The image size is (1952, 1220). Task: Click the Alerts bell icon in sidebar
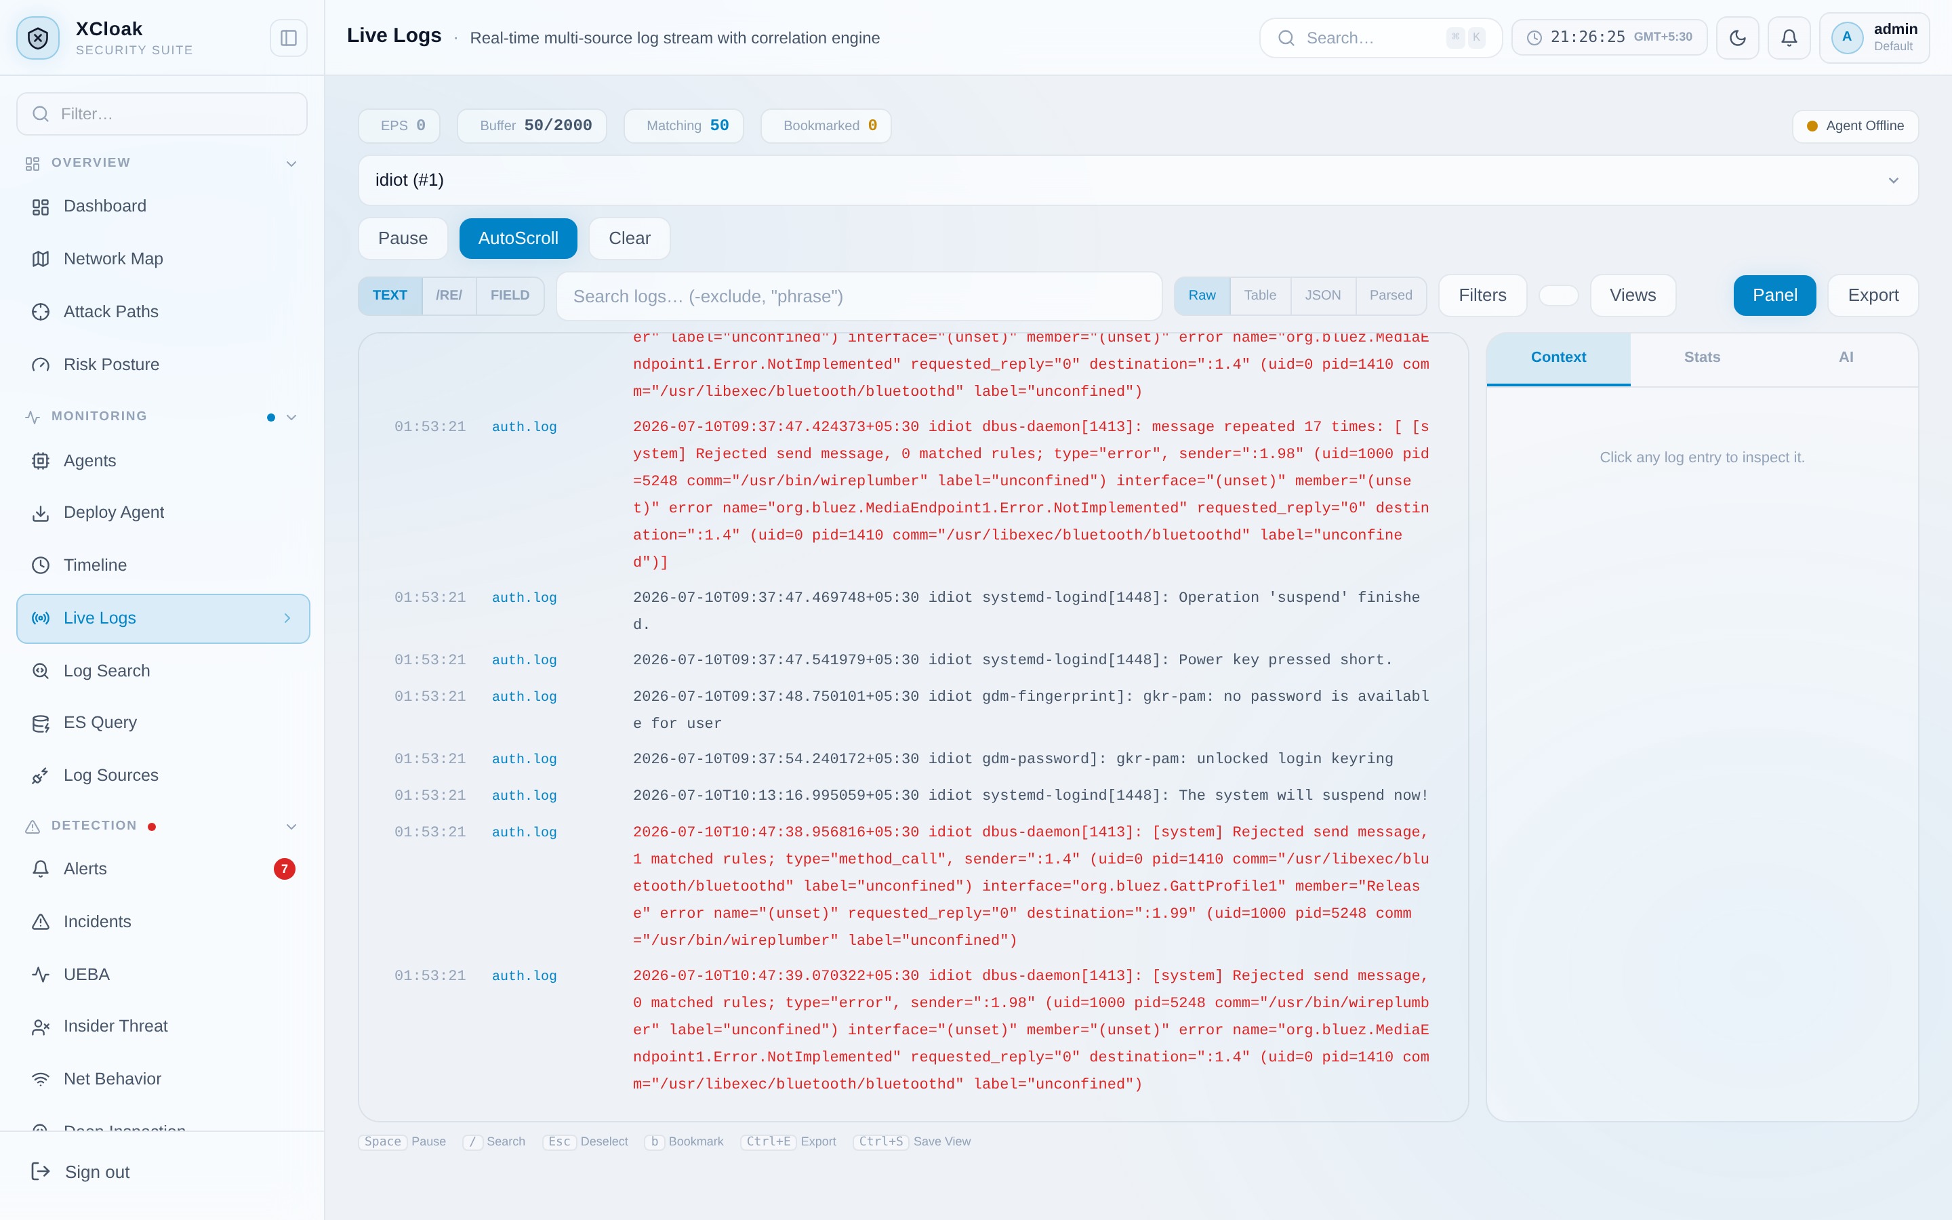(41, 869)
